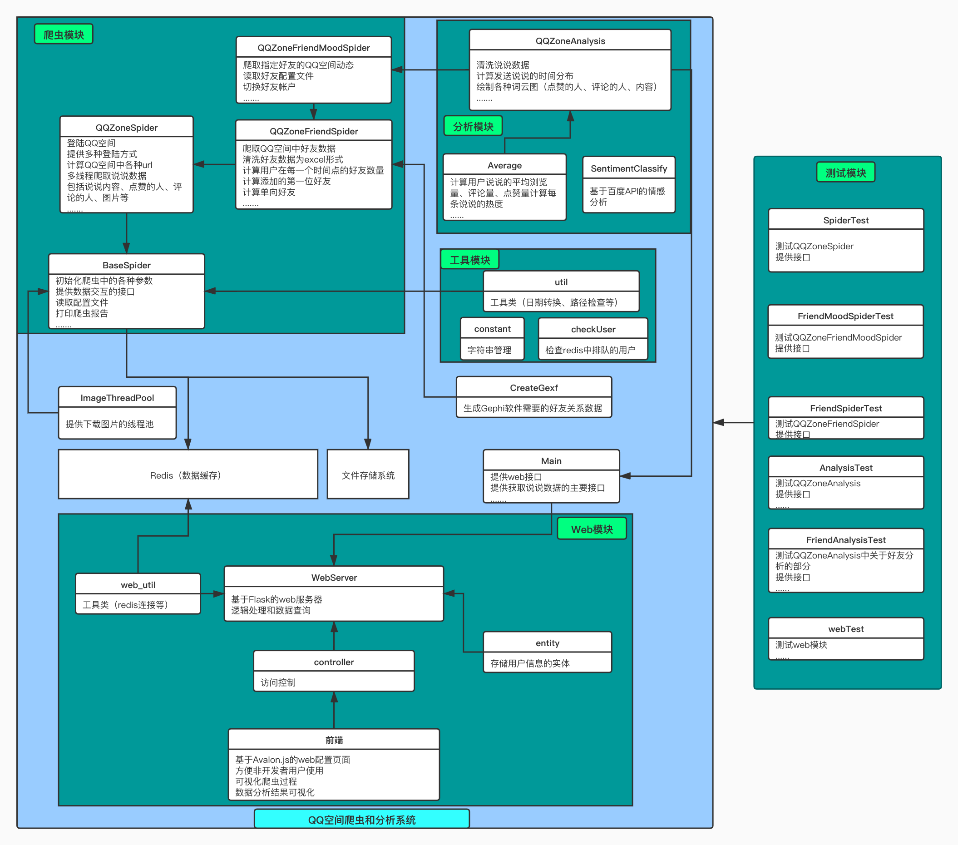This screenshot has width=958, height=845.
Task: Select the BaseSpider box title
Action: (x=127, y=265)
